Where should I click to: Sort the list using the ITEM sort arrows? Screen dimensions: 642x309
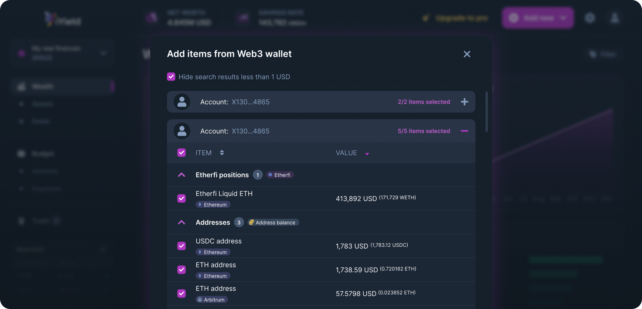click(222, 152)
